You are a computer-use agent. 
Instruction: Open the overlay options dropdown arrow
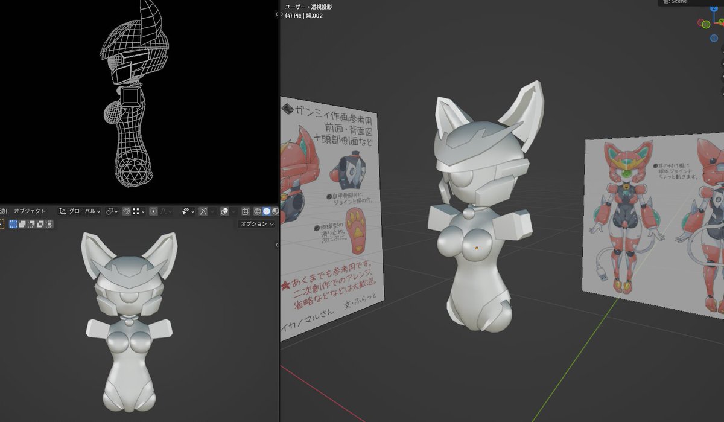[235, 211]
